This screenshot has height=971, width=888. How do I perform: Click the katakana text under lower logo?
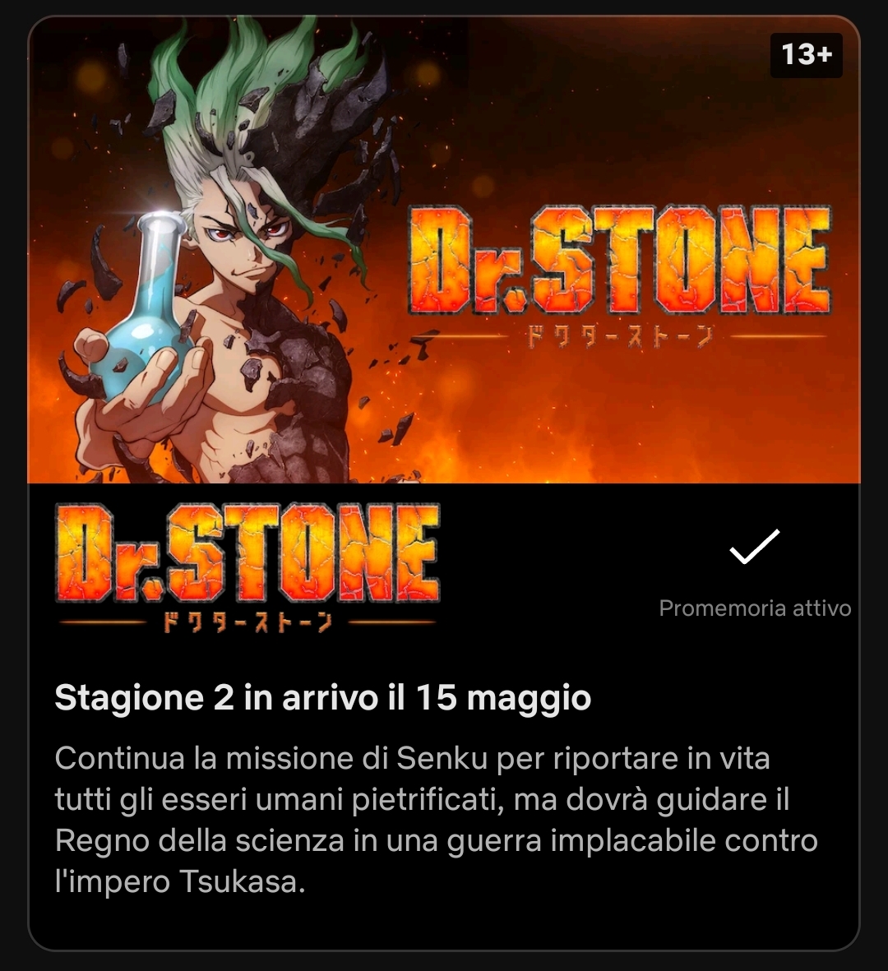[x=247, y=622]
